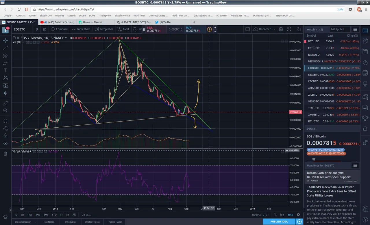Sort watchlist by Chng (%) column
This screenshot has width=370, height=225.
[x=352, y=36]
